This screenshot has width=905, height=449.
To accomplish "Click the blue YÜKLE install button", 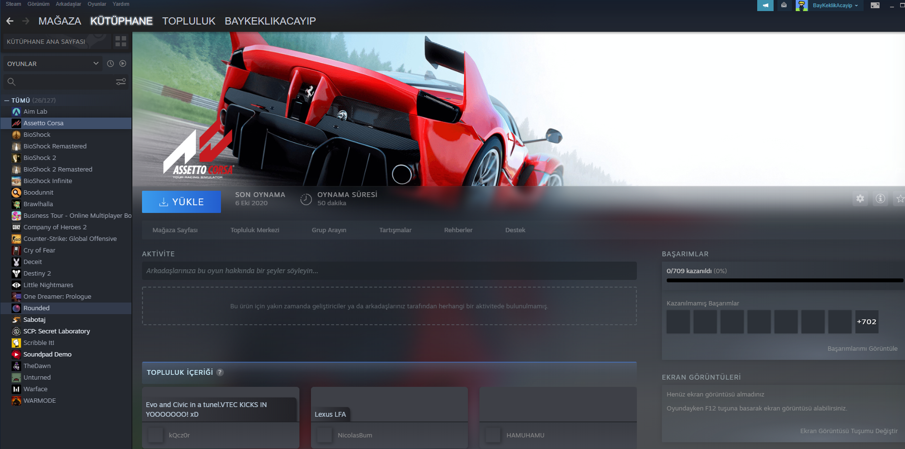I will tap(181, 202).
